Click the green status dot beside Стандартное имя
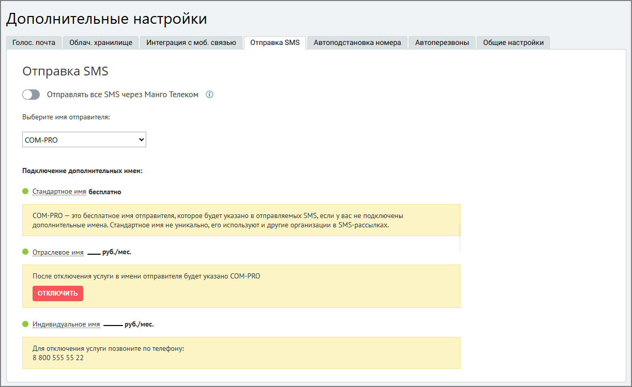 pyautogui.click(x=25, y=191)
